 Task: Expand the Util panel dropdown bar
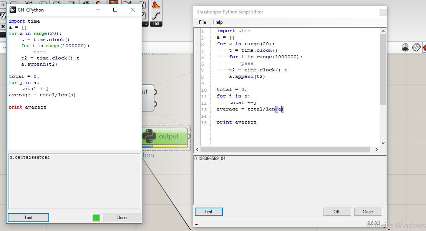point(156,24)
